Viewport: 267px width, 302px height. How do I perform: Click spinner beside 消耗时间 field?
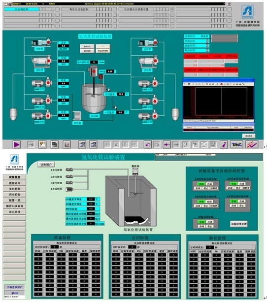pyautogui.click(x=207, y=46)
